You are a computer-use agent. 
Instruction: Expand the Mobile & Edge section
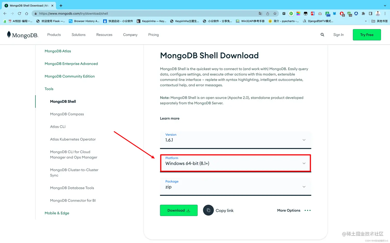click(57, 213)
